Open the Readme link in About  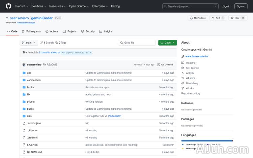pyautogui.click(x=191, y=63)
